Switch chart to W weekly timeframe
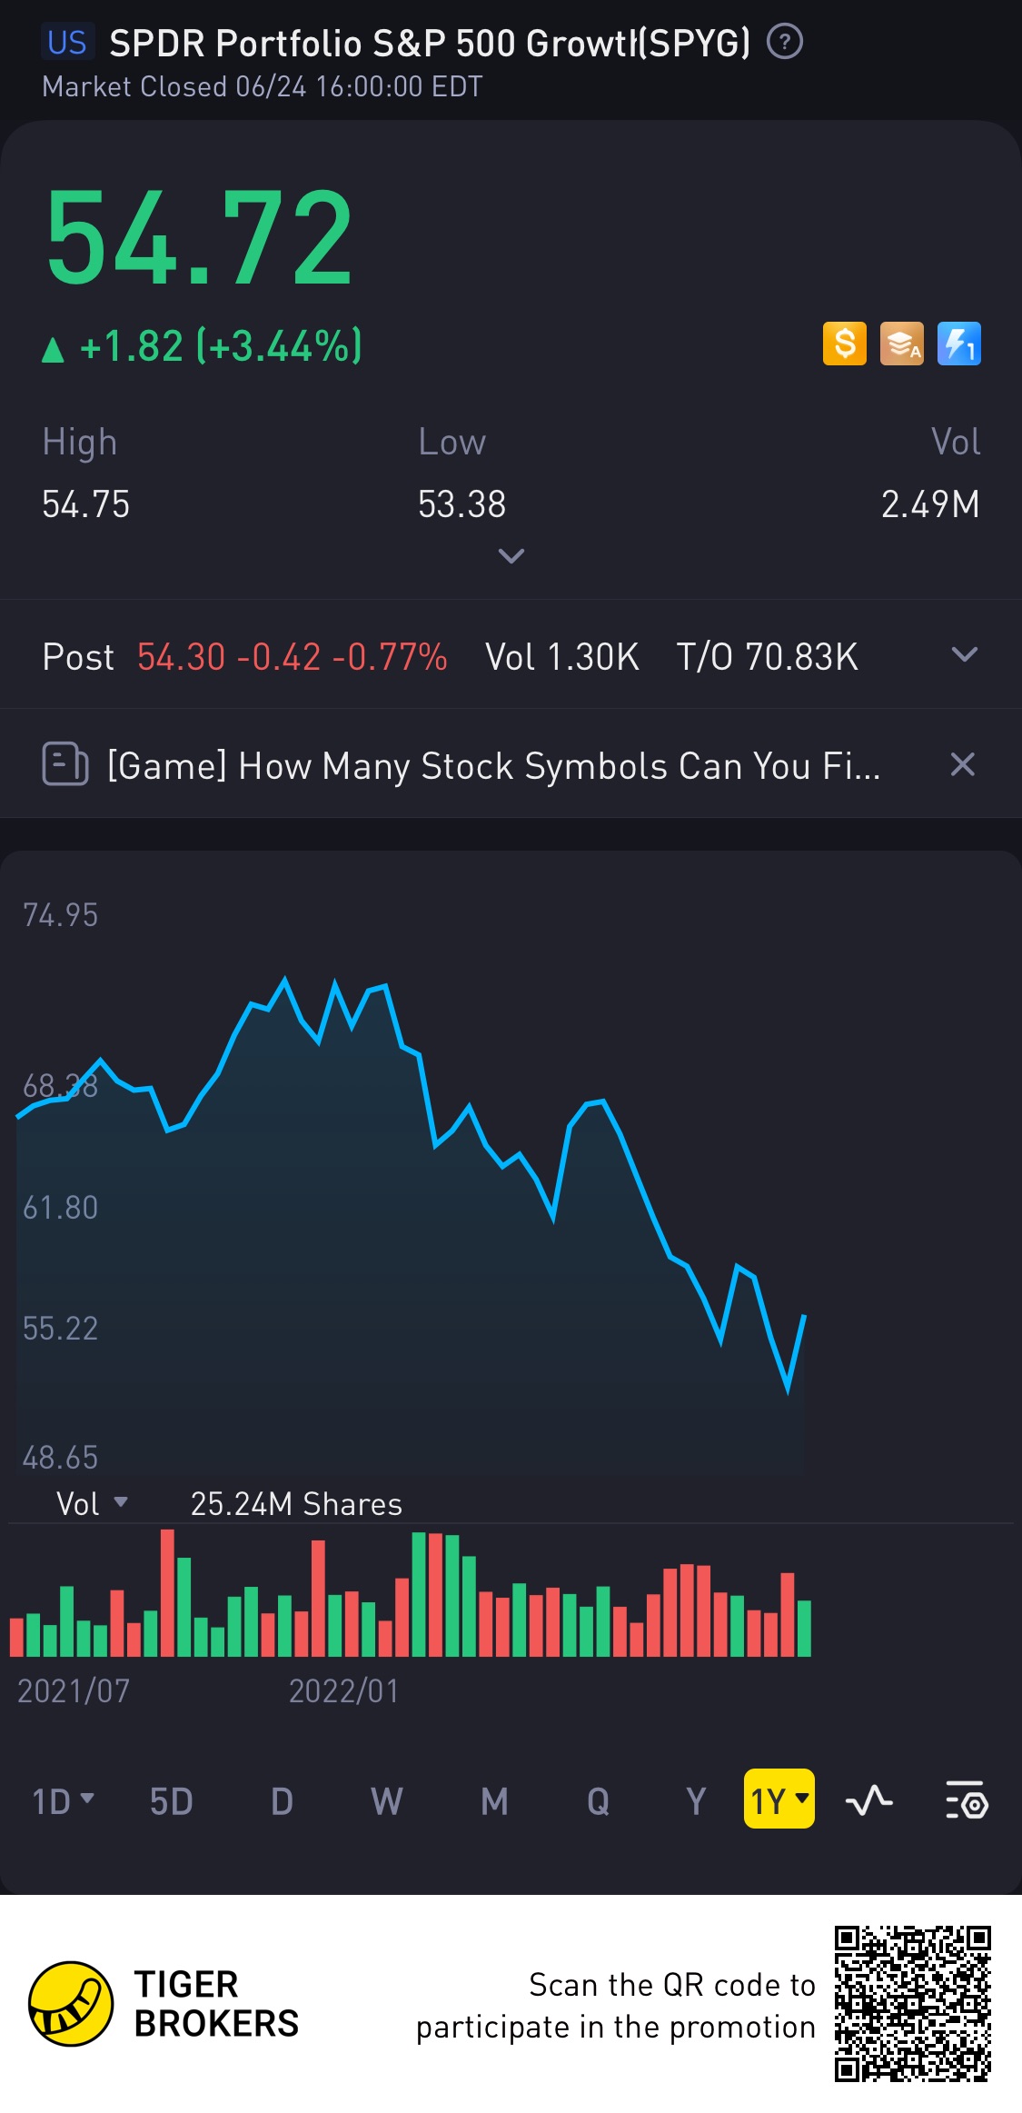This screenshot has width=1022, height=2113. point(387,1800)
